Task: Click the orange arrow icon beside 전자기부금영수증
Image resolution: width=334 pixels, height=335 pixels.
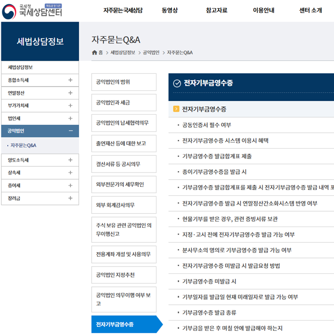Action: click(176, 109)
